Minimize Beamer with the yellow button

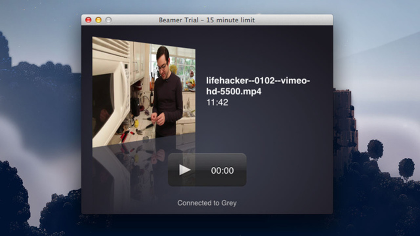click(x=98, y=20)
